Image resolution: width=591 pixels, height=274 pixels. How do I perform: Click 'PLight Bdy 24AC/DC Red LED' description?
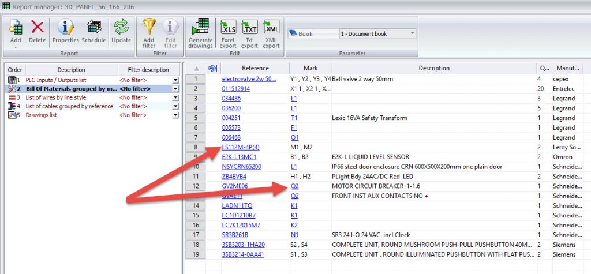pyautogui.click(x=371, y=177)
